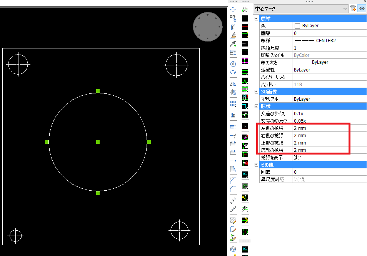Edit the 交差のサイズ value 0.1x
The height and width of the screenshot is (256, 367).
click(x=329, y=113)
